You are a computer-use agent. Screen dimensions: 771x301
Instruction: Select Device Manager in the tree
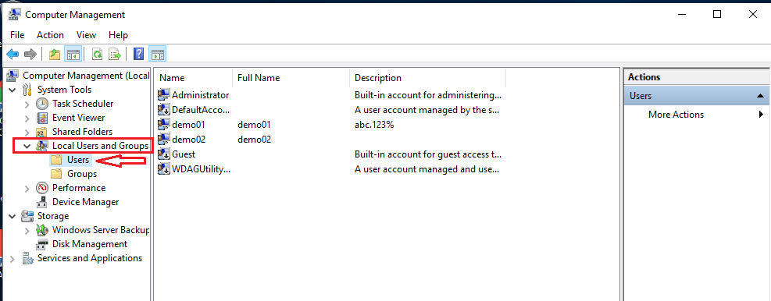[x=85, y=202]
